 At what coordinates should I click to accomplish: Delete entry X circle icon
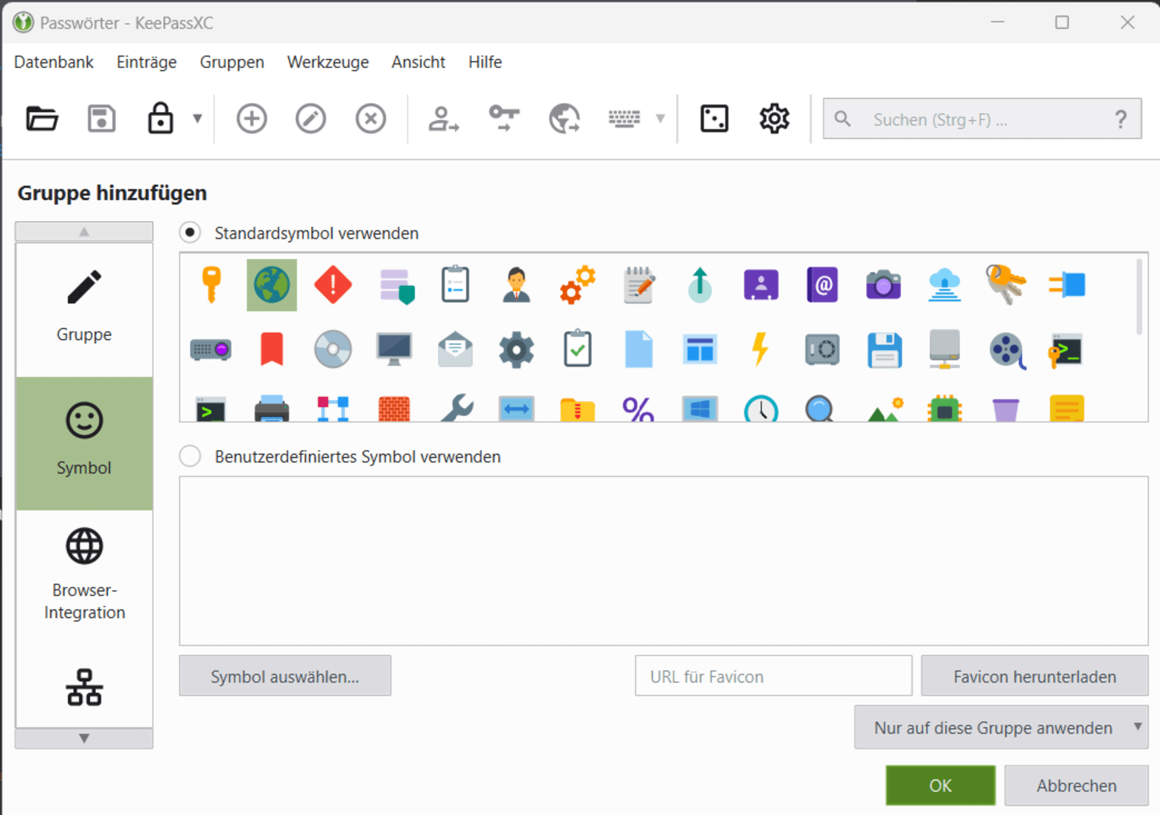point(370,119)
